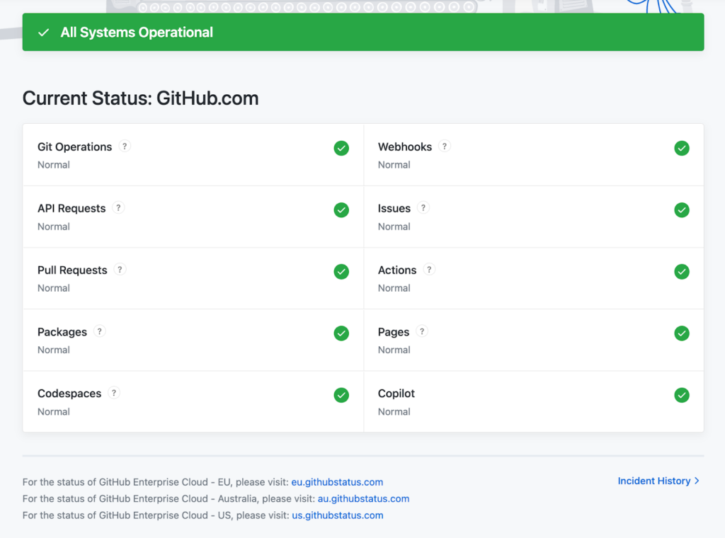The width and height of the screenshot is (725, 538).
Task: Click the Pages green status check icon
Action: (682, 333)
